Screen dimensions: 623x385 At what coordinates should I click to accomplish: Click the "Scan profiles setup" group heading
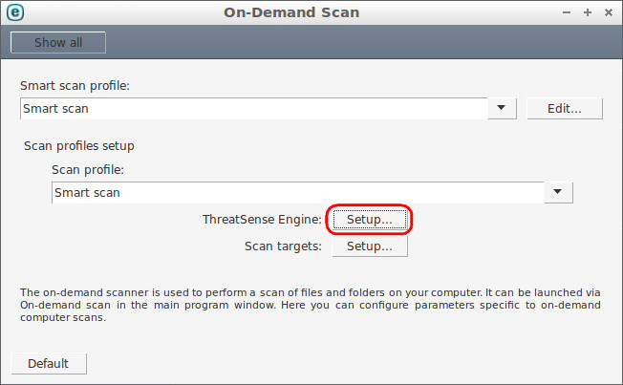tap(79, 146)
